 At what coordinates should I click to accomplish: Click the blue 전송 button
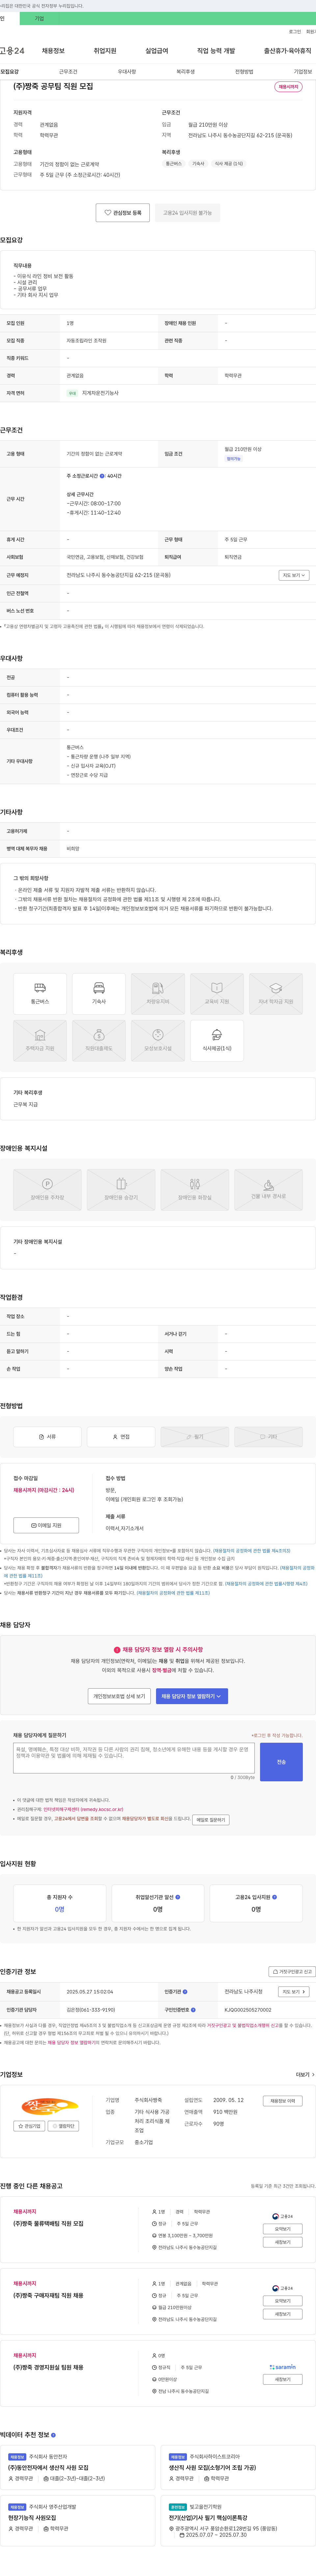tap(281, 1762)
